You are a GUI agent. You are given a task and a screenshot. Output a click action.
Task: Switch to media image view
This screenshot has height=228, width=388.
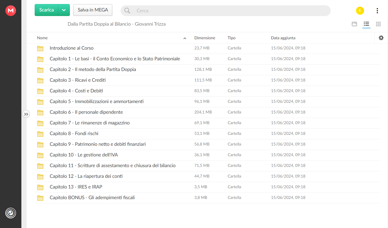tap(354, 24)
